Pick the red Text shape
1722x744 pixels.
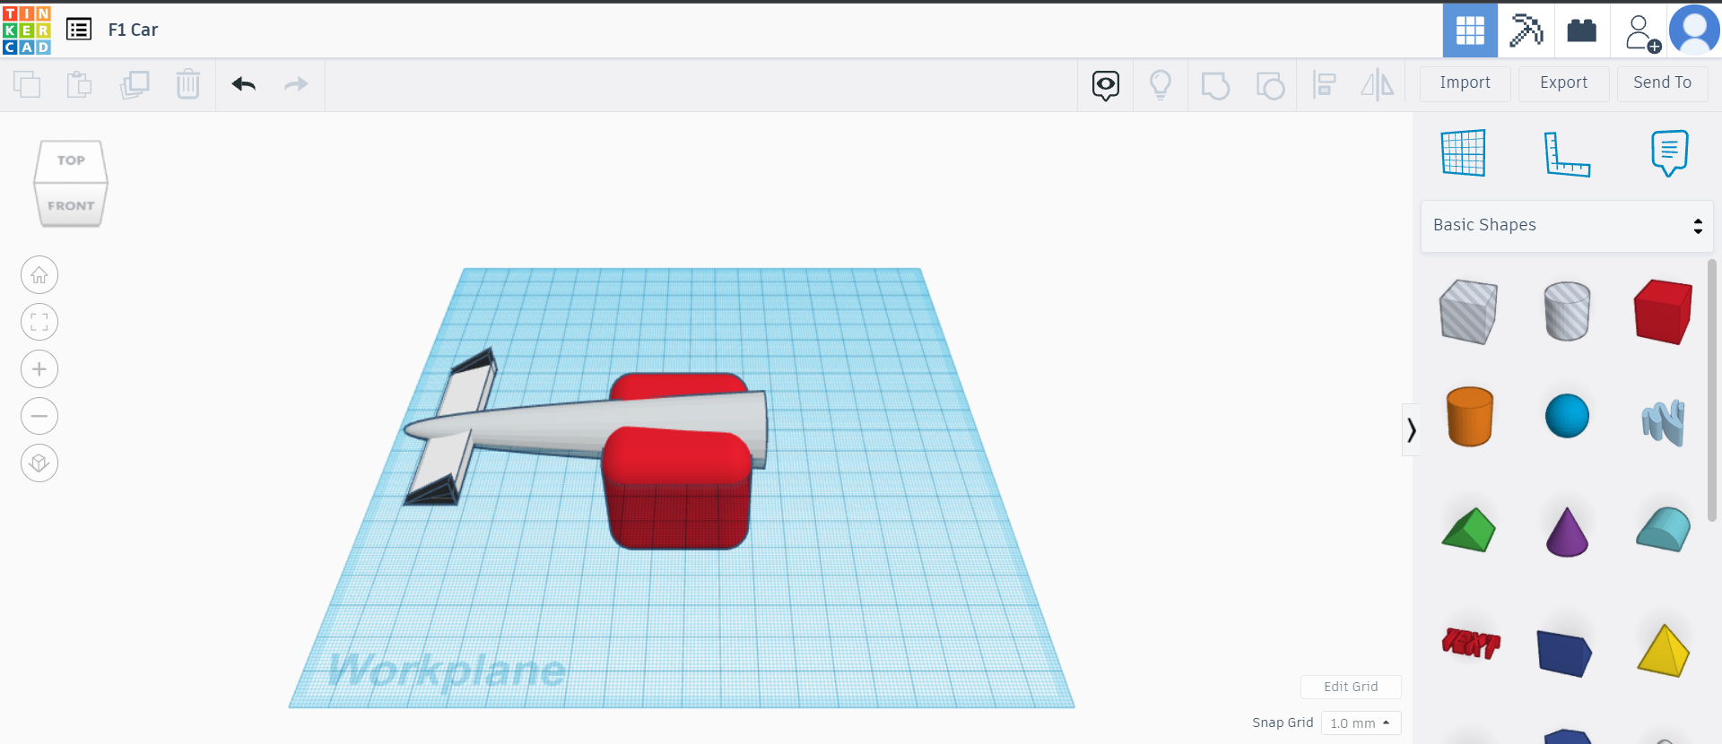tap(1471, 643)
